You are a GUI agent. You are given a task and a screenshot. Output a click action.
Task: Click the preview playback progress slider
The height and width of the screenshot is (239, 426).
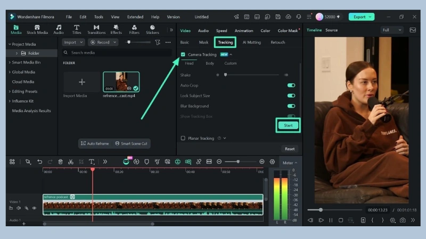tap(321, 210)
